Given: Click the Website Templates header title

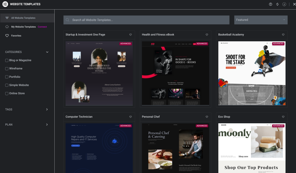Looking at the screenshot, I should point(25,4).
